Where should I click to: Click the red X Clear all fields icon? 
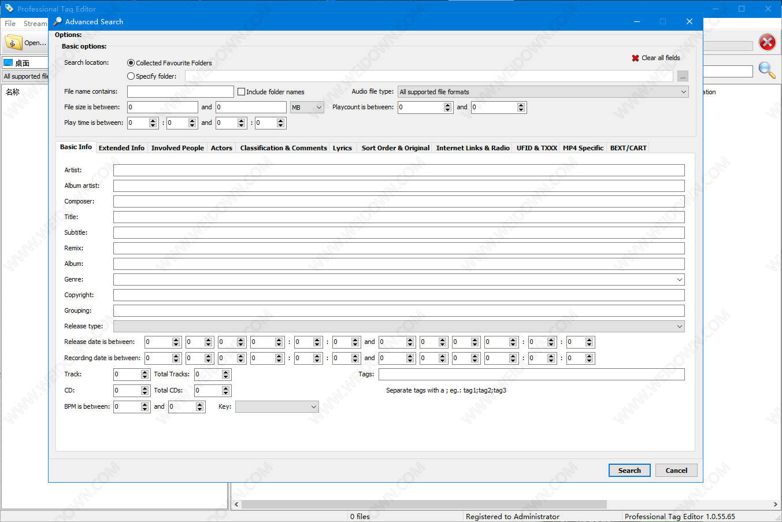(635, 58)
